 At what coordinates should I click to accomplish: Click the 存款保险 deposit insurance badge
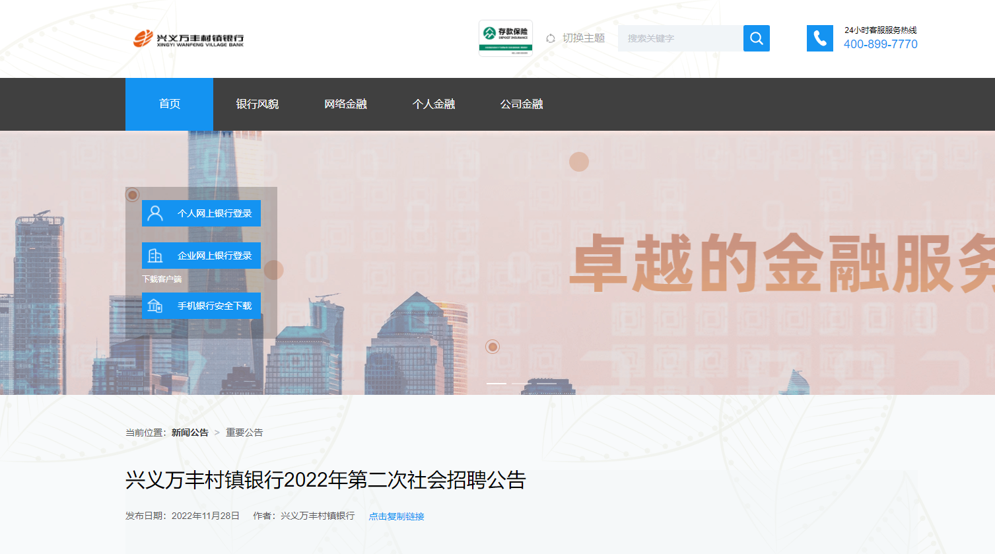(505, 38)
